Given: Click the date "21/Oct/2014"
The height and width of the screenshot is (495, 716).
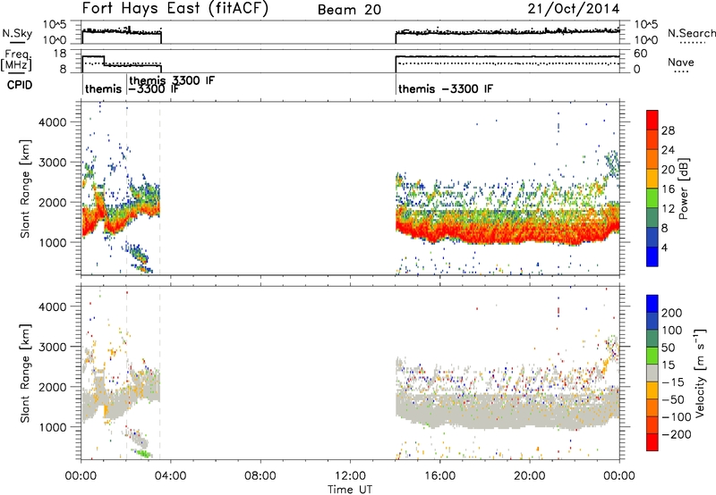Looking at the screenshot, I should [x=574, y=9].
